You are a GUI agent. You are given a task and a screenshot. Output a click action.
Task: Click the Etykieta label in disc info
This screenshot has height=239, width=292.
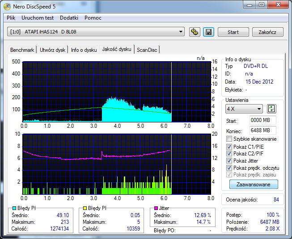tap(234, 90)
